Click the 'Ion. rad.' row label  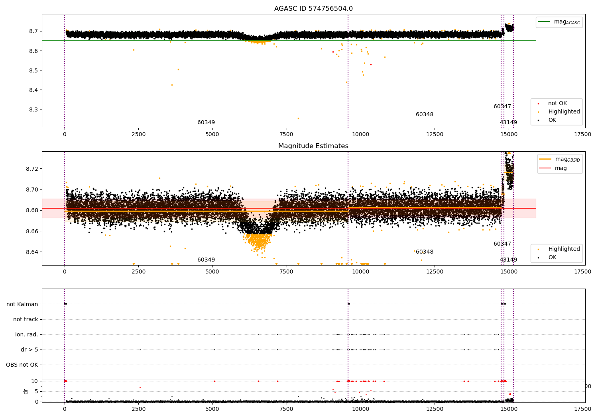coord(27,334)
